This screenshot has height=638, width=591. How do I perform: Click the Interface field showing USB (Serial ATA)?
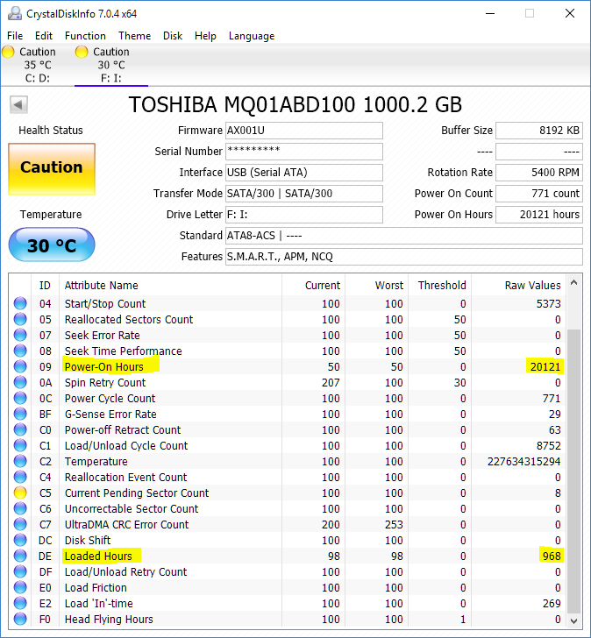[304, 173]
